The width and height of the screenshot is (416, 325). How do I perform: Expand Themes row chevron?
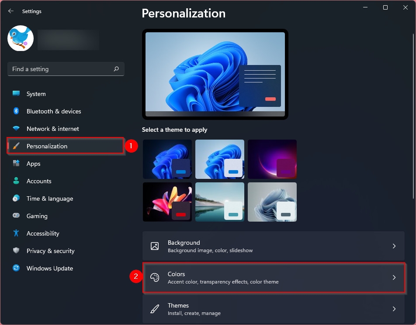(x=394, y=309)
